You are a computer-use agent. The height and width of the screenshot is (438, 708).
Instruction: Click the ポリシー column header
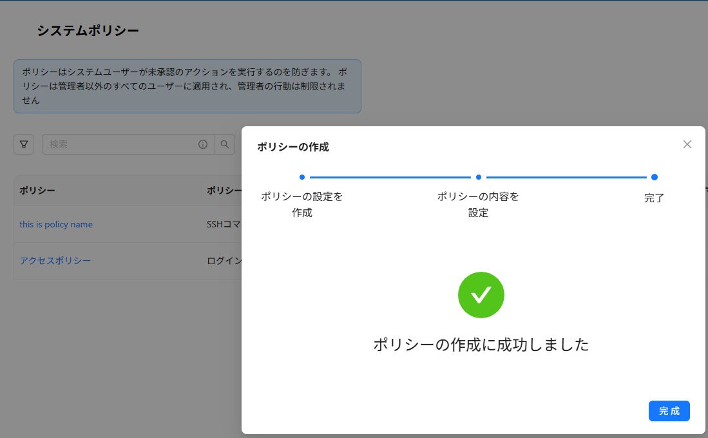coord(37,191)
